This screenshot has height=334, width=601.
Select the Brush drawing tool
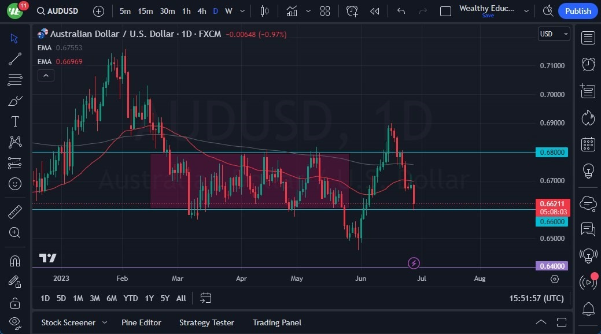tap(14, 100)
